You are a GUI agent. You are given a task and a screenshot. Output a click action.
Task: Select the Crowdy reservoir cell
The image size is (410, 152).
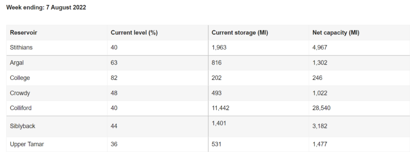(20, 93)
